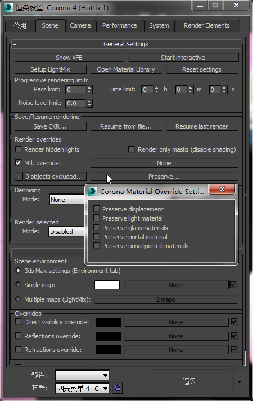Screen dimensions: 253x401
Task: Check Preserve light material
Action: [96, 218]
